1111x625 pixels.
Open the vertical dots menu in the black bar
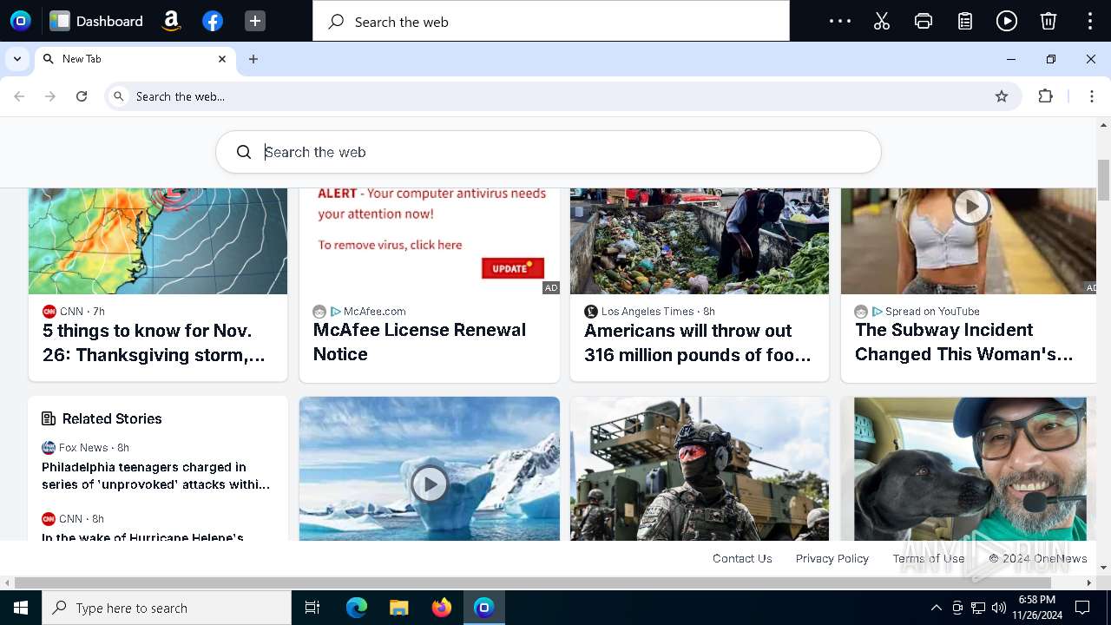1090,21
